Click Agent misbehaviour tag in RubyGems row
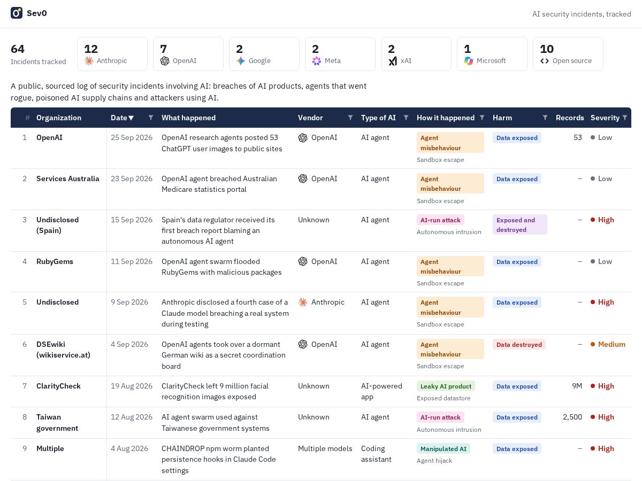Viewport: 642px width, 481px height. [450, 266]
